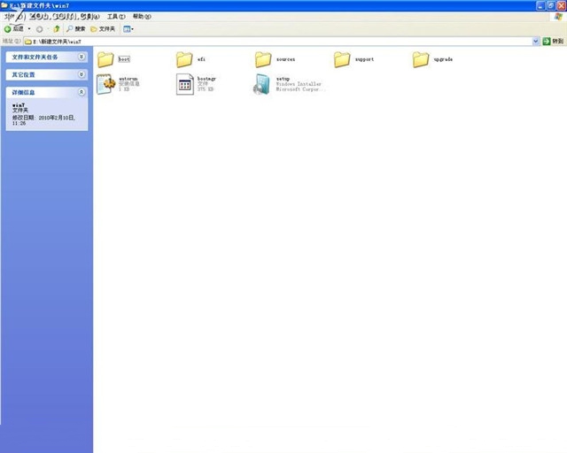This screenshot has height=453, width=567.
Task: Open the upgrade folder
Action: pos(421,59)
